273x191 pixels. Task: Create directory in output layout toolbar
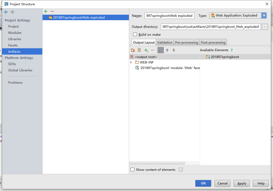pyautogui.click(x=133, y=50)
